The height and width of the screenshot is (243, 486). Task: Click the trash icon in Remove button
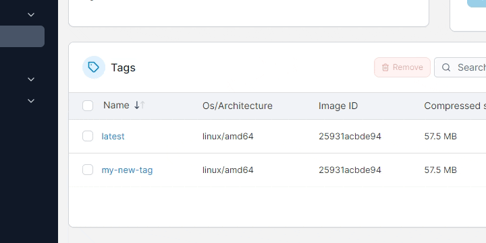pyautogui.click(x=385, y=67)
